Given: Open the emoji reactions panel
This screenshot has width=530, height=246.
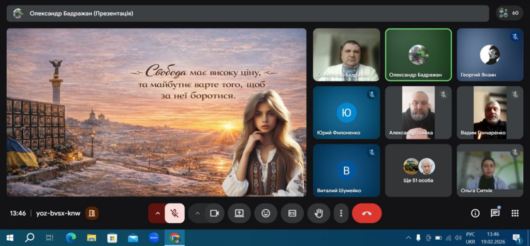Looking at the screenshot, I should coord(266,213).
